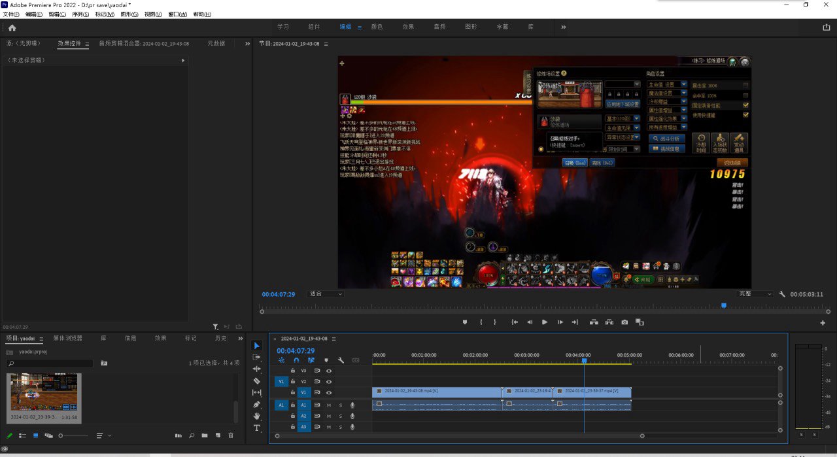Image resolution: width=837 pixels, height=457 pixels.
Task: Click the Home icon
Action: [12, 27]
